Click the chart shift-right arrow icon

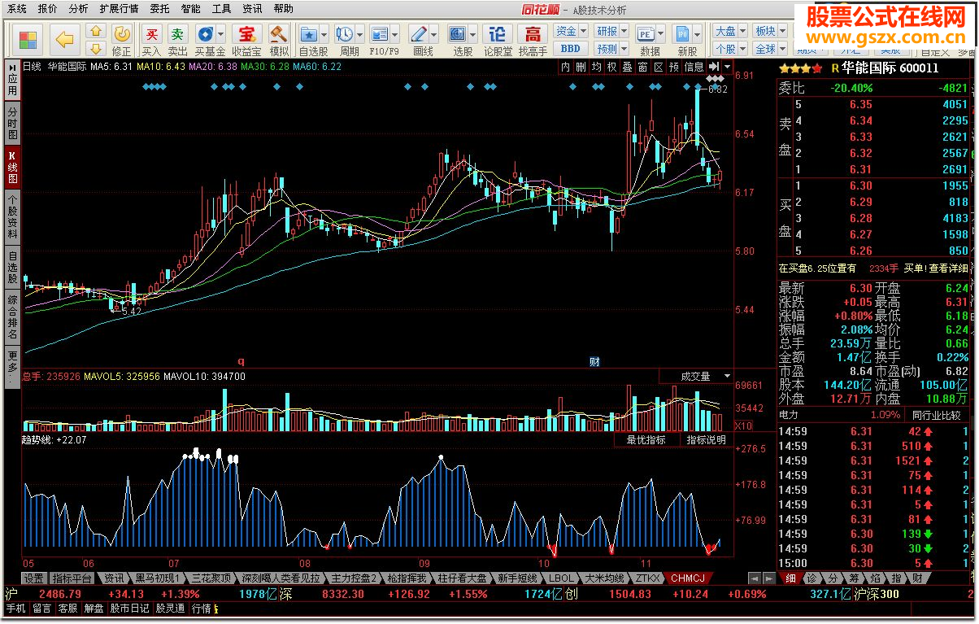click(x=714, y=67)
